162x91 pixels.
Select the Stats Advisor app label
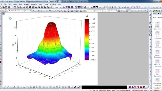(157, 18)
